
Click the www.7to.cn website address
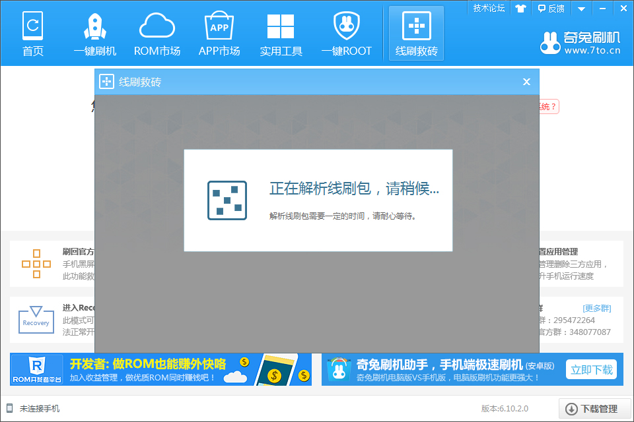[592, 51]
